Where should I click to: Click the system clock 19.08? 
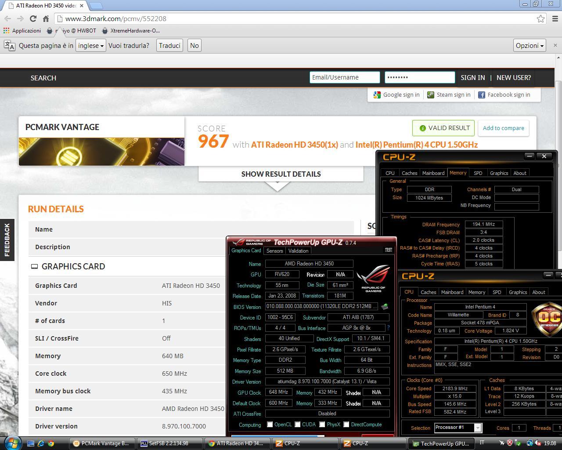pyautogui.click(x=550, y=443)
